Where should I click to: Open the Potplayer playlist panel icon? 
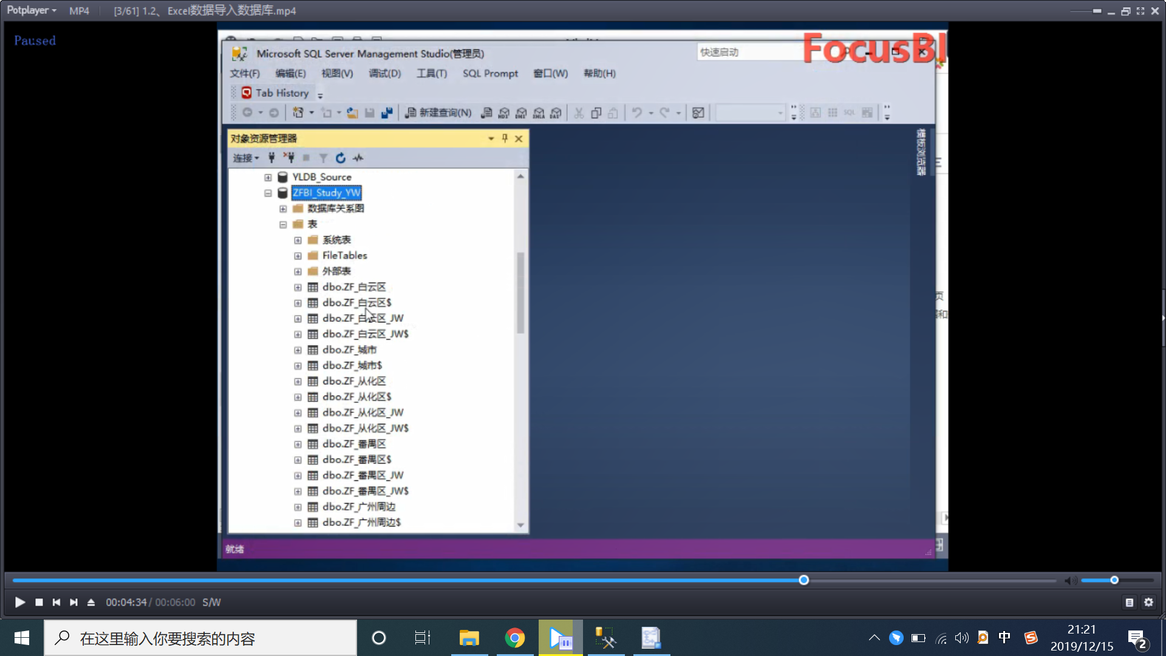click(1129, 602)
